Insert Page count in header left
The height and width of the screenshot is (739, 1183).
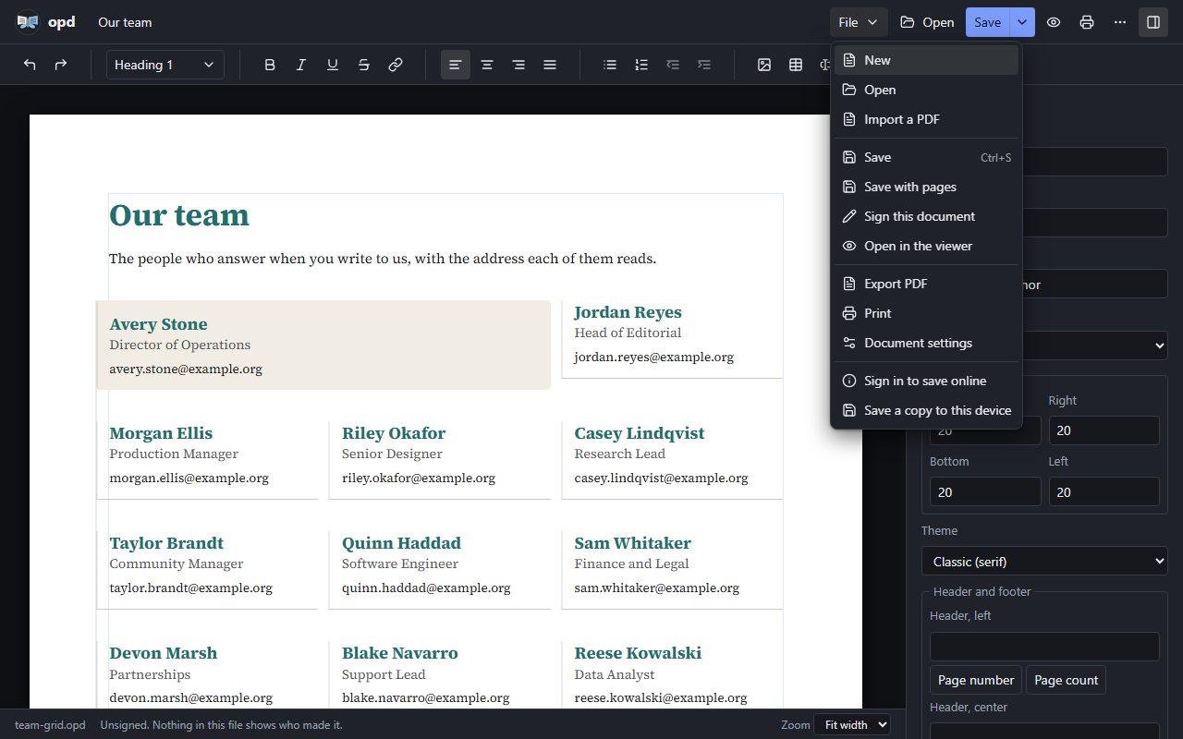1066,680
